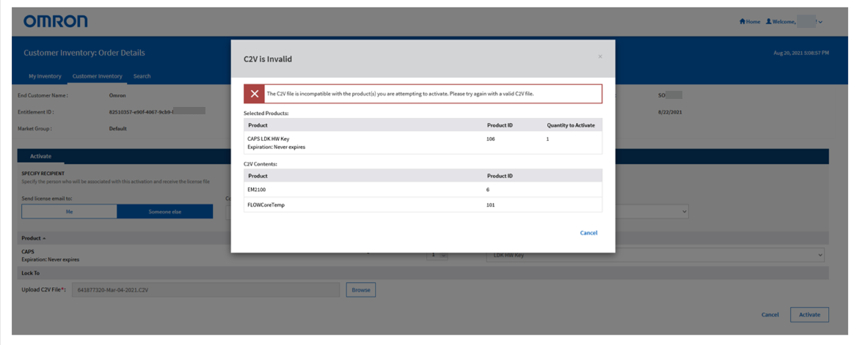Click the red error X icon
Viewport: 857px width, 345px height.
click(254, 94)
